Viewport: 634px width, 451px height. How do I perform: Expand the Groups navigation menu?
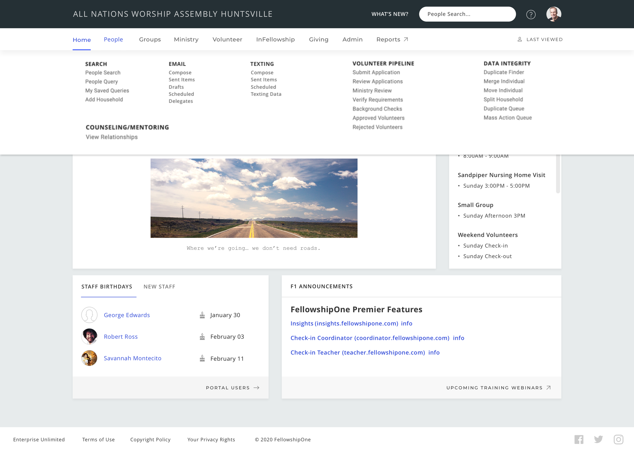coord(150,39)
